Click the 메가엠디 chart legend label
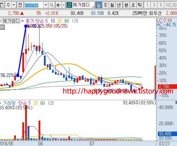This screenshot has width=177, height=146. pyautogui.click(x=11, y=21)
